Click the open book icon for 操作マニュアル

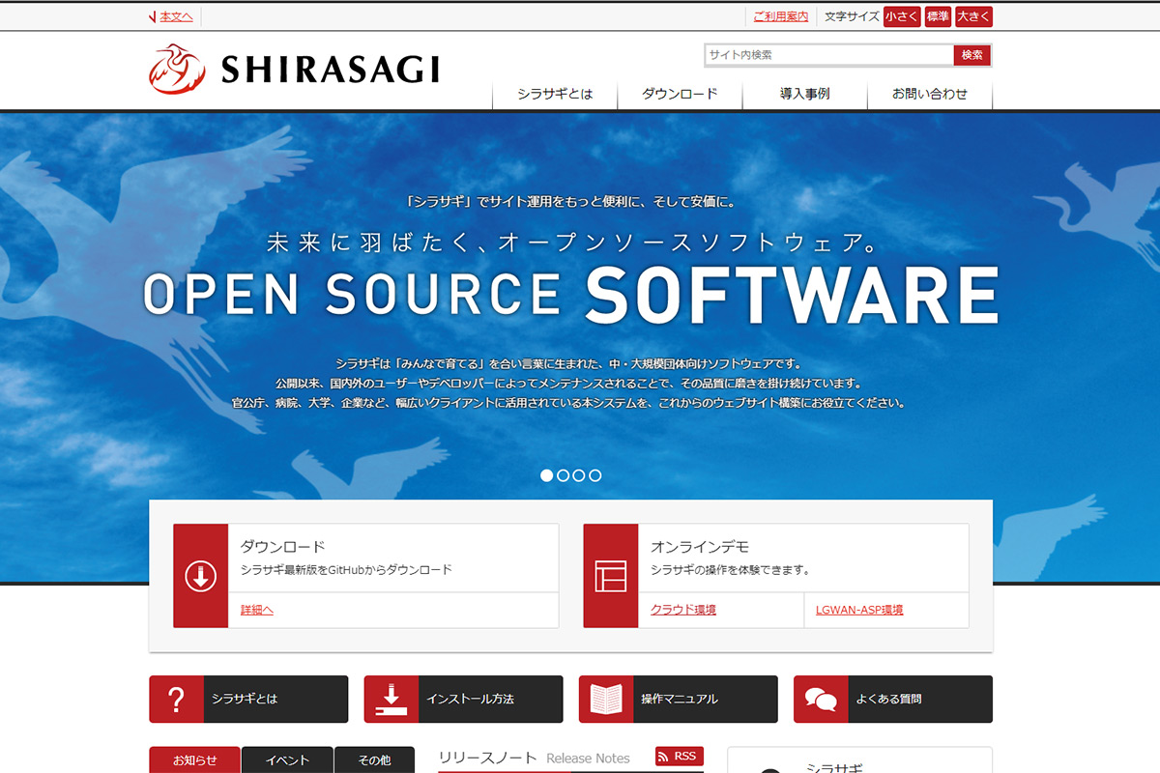[x=606, y=700]
